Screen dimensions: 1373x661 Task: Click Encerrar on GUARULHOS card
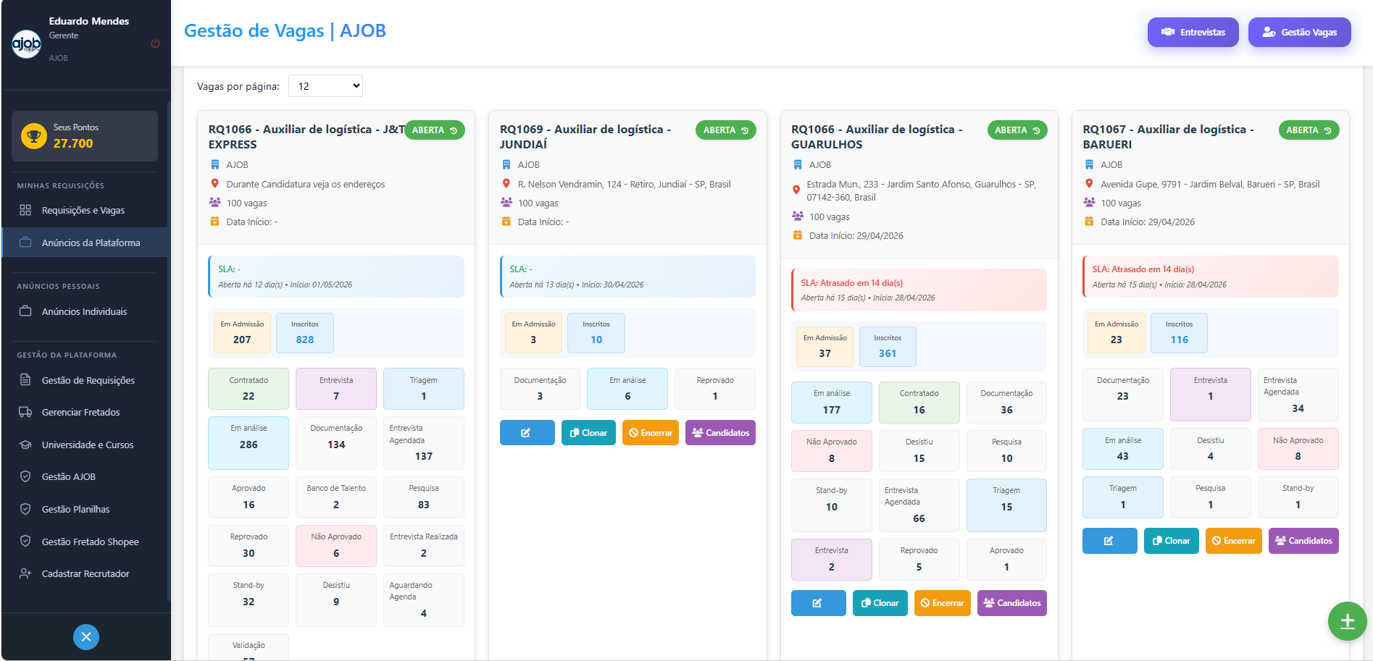coord(942,603)
